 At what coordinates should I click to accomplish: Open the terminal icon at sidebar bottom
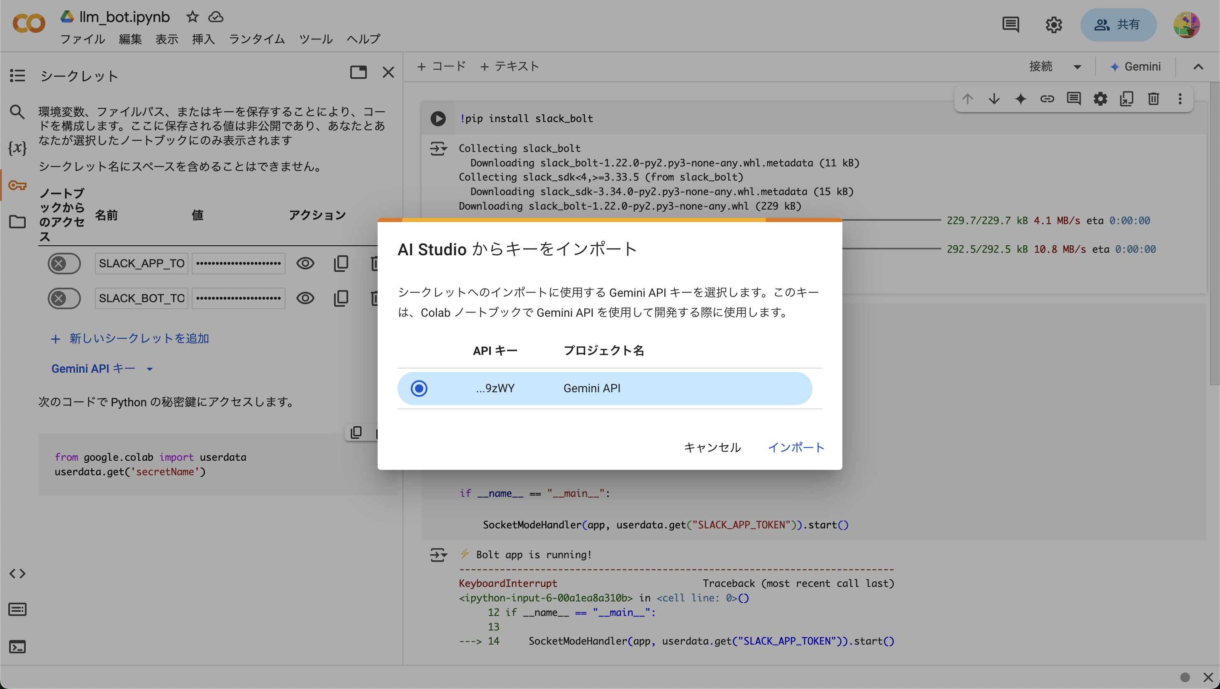[x=17, y=647]
